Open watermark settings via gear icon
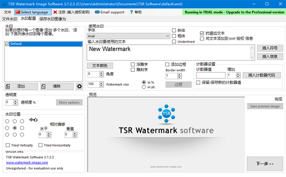This screenshot has width=286, height=177. click(80, 86)
